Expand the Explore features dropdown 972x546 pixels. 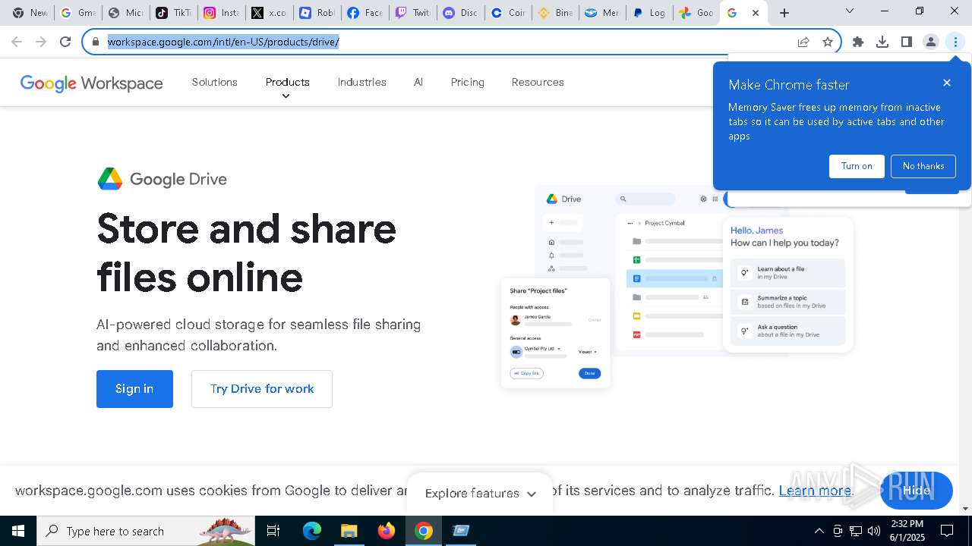[x=480, y=494]
